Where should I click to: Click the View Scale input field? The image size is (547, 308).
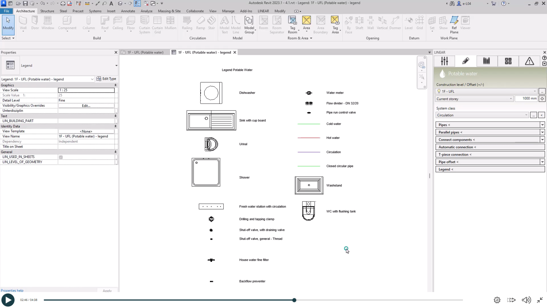[86, 90]
